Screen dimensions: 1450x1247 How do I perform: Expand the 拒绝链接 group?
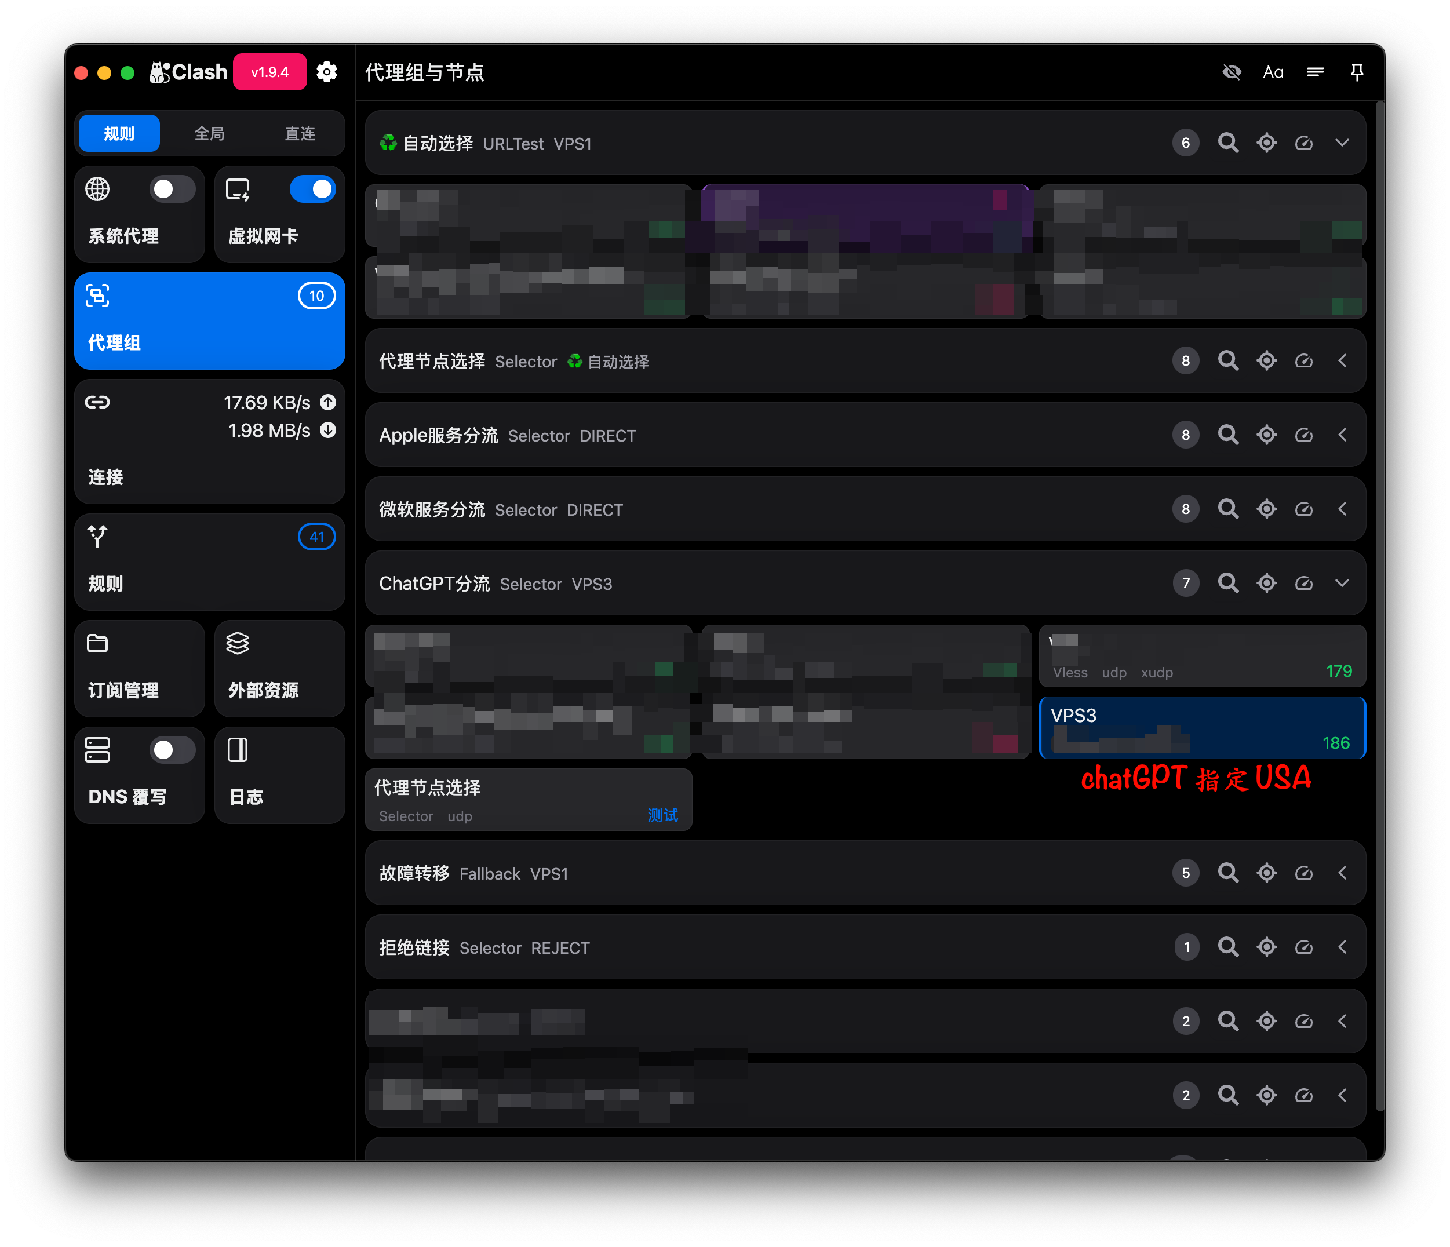coord(1342,947)
